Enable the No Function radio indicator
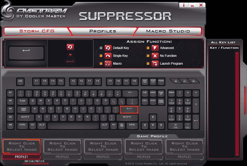This screenshot has width=247, height=166. click(148, 56)
